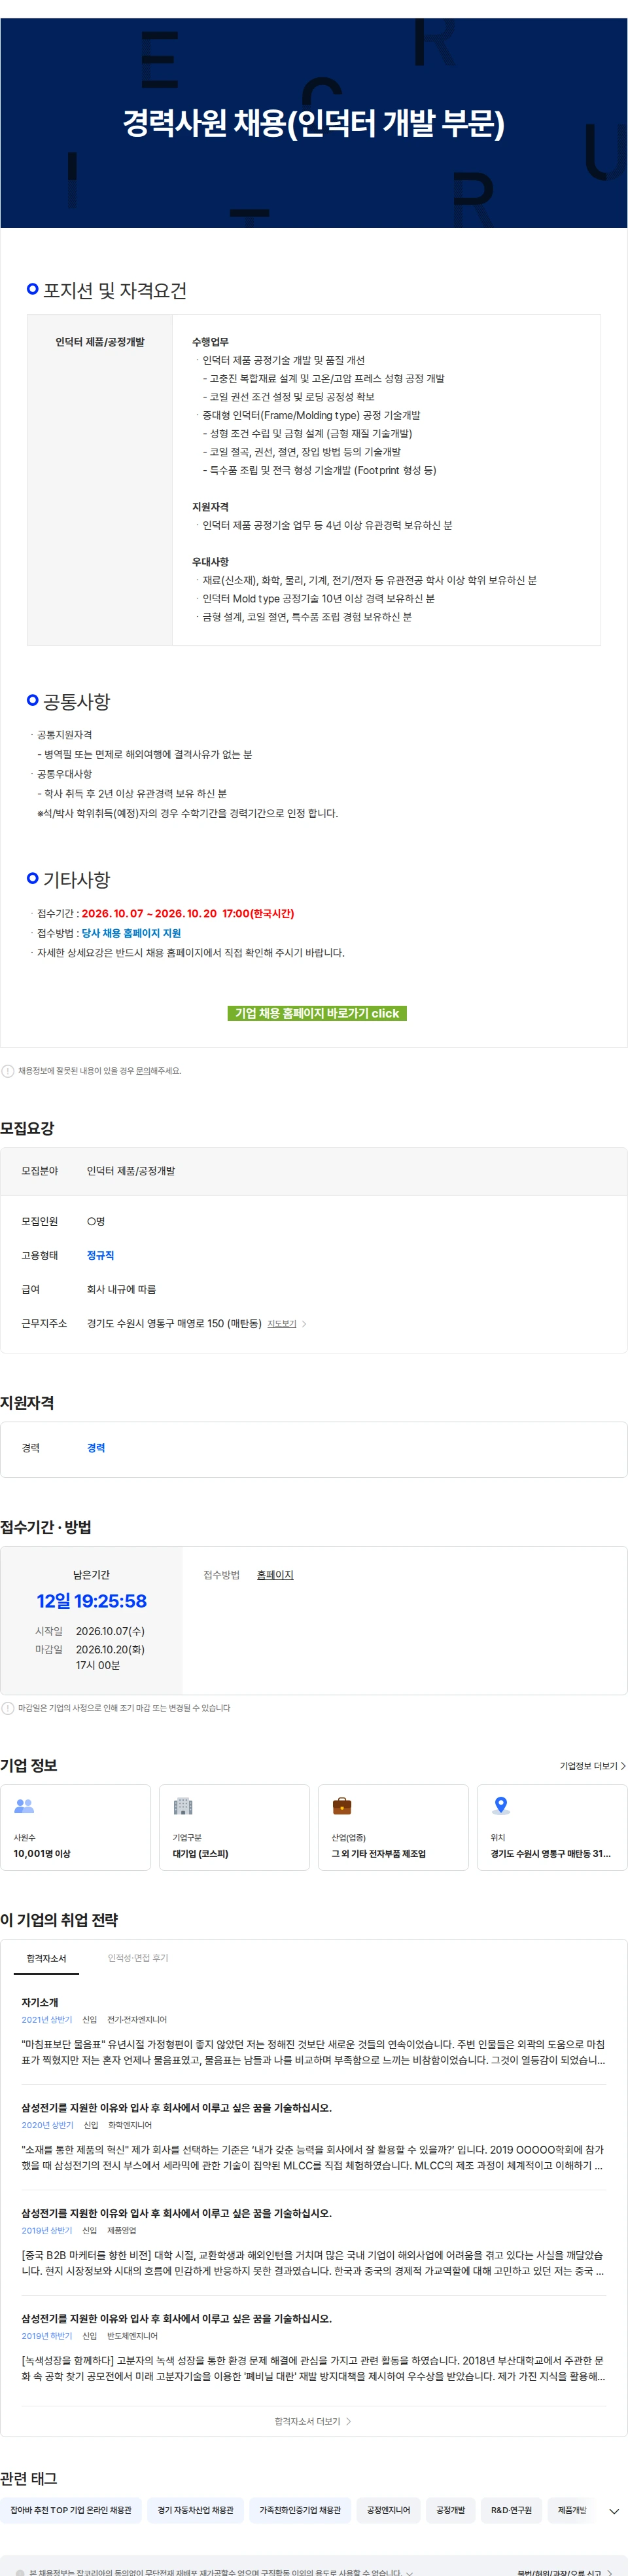The height and width of the screenshot is (2576, 628).
Task: Click the 포지션 및 자격요건 heading
Action: [x=115, y=291]
